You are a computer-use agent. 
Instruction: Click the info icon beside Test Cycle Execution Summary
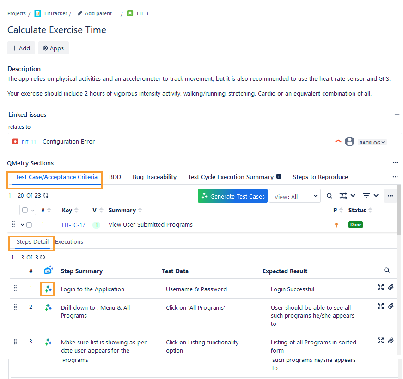coord(279,177)
